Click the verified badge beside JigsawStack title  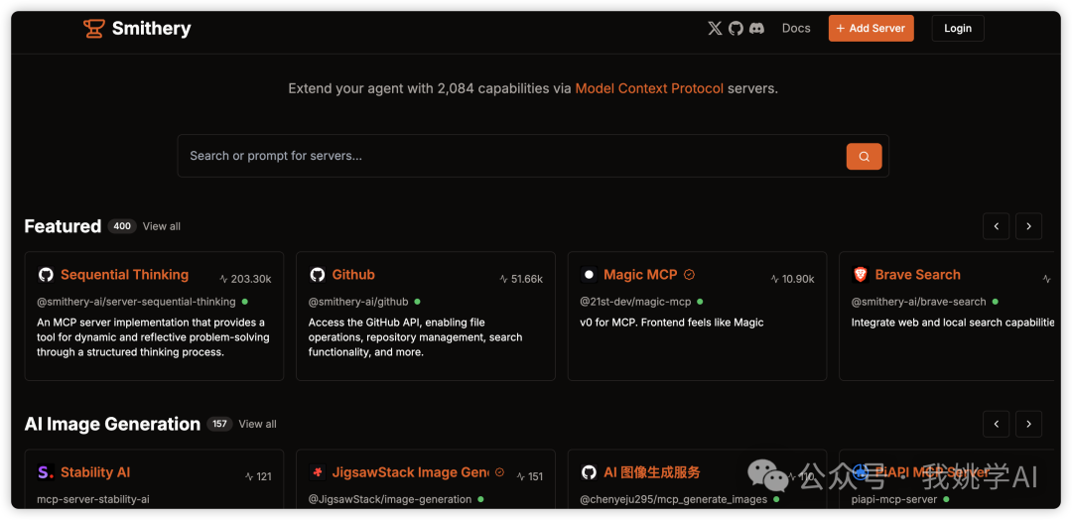click(499, 471)
